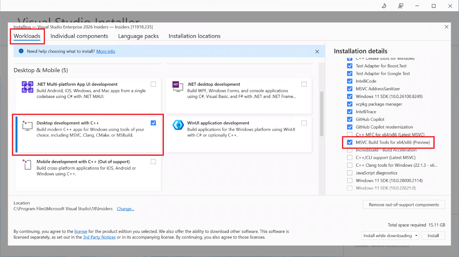Viewport: 459px width, 257px height.
Task: Dismiss the help banner with its X
Action: [x=317, y=51]
